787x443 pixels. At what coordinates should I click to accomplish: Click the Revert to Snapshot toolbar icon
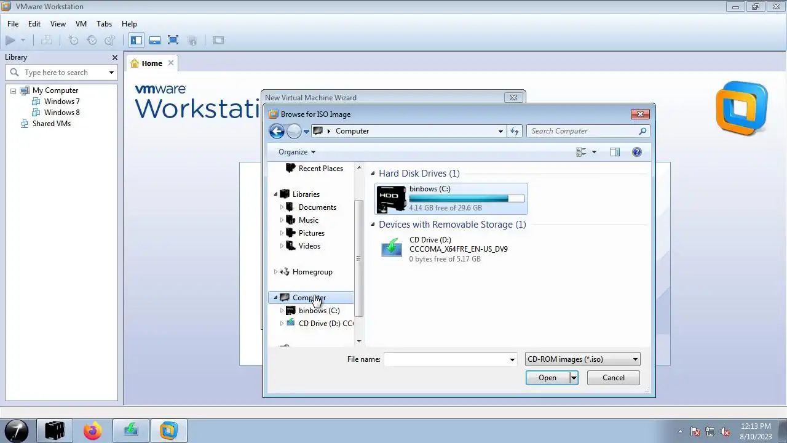point(92,41)
